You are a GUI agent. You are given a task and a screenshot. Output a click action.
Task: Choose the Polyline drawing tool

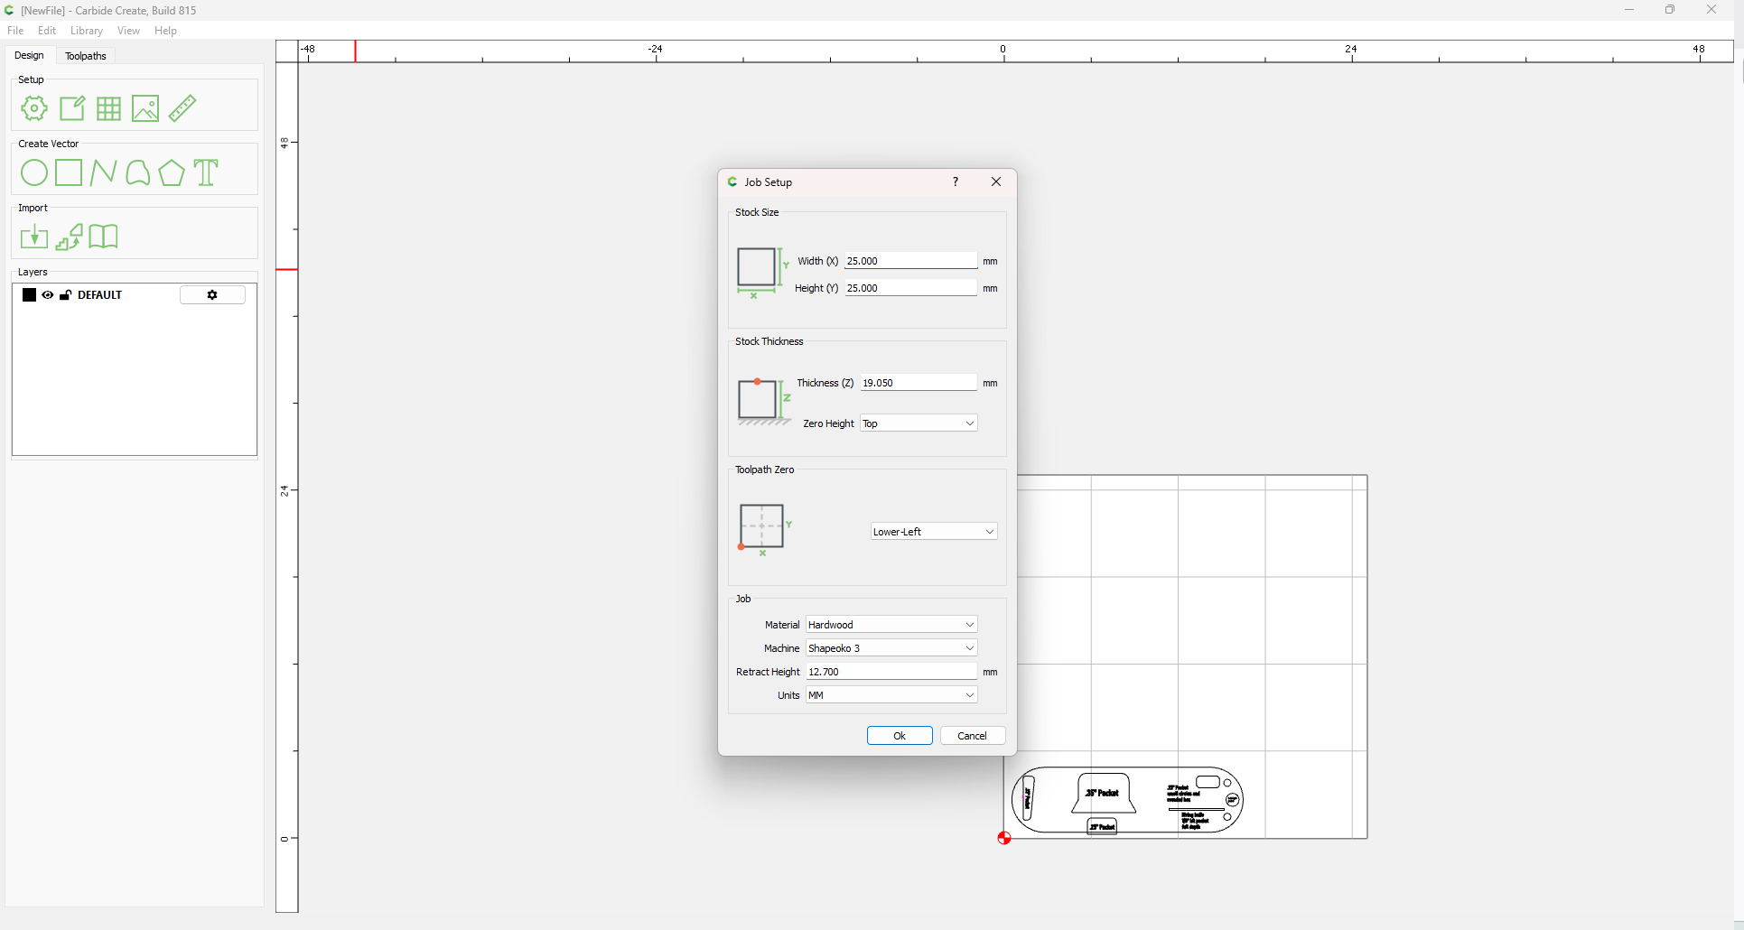click(x=103, y=172)
